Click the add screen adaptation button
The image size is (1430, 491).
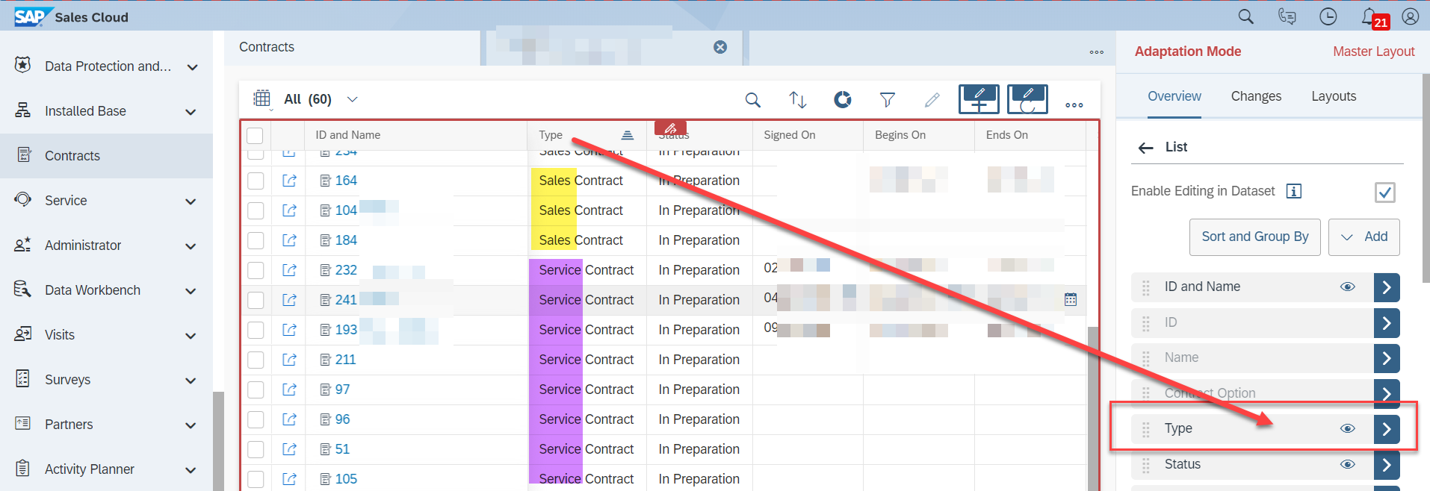979,99
